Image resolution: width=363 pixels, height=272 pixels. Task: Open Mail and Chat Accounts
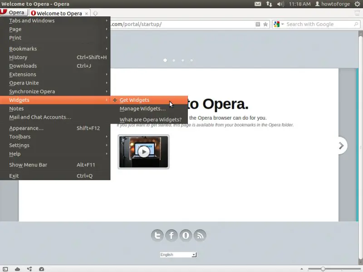point(55,117)
